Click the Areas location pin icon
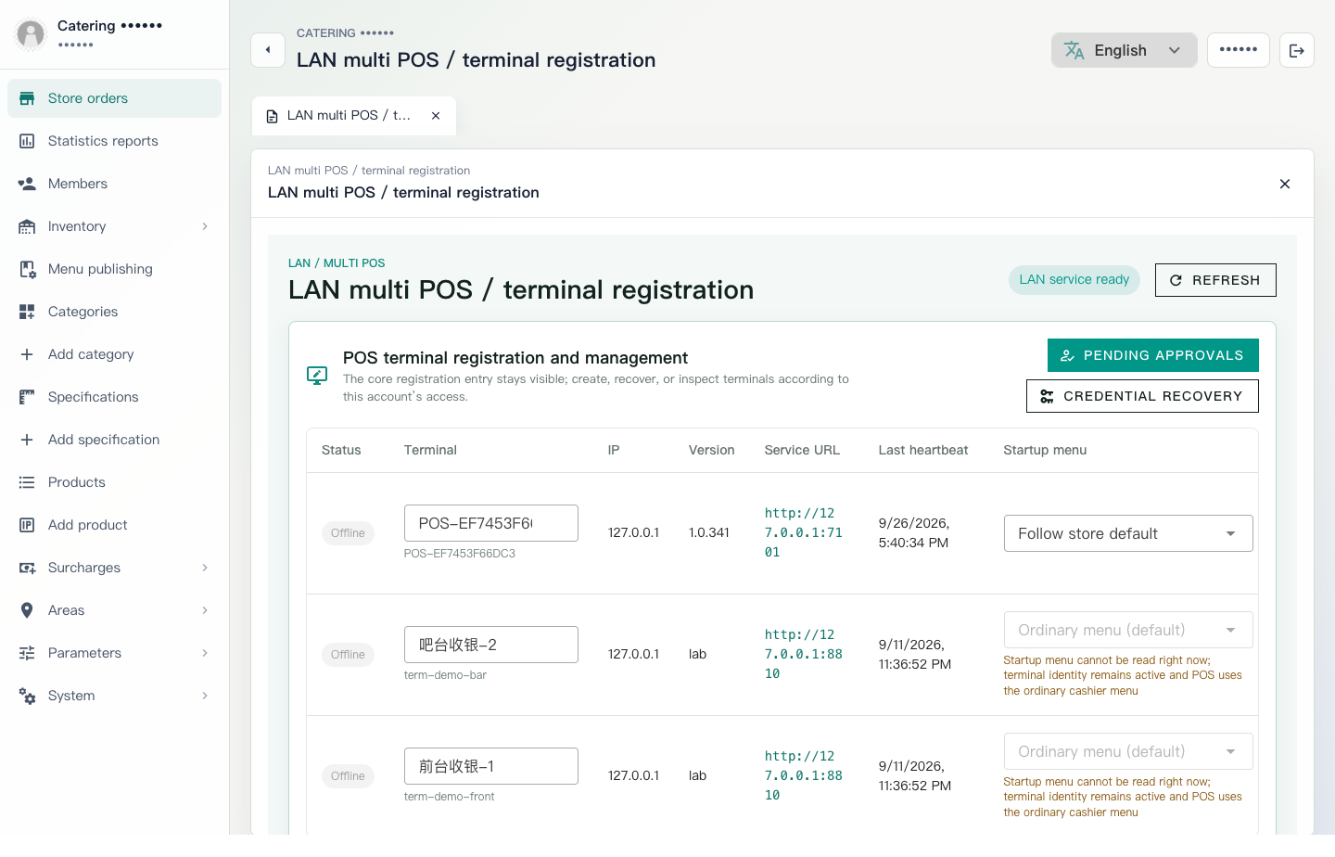 [x=27, y=610]
